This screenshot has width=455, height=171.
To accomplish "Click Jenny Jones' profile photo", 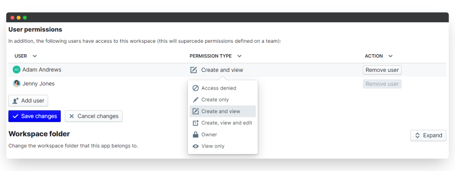I will tap(16, 84).
